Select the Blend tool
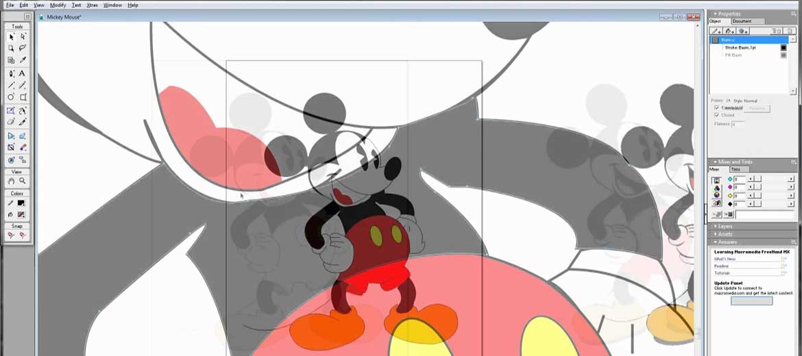 [x=23, y=148]
